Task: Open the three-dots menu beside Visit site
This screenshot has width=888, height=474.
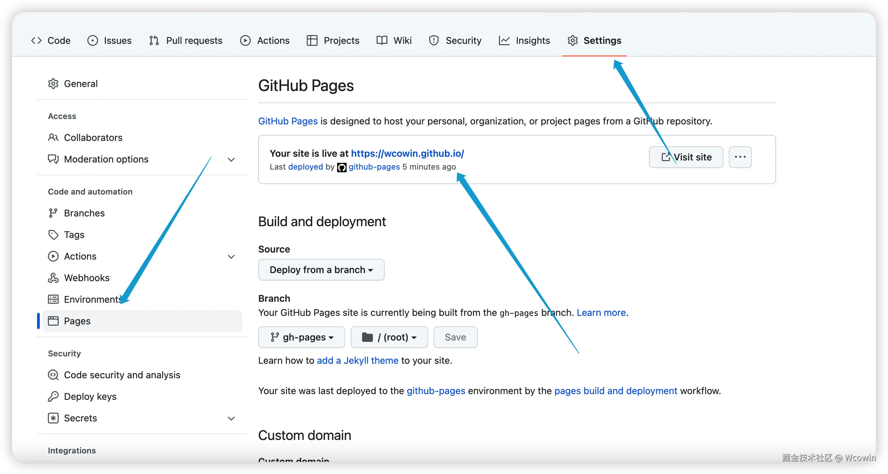Action: point(740,157)
